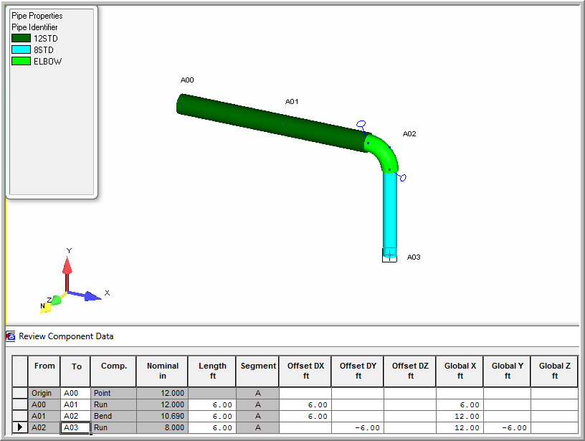Image resolution: width=585 pixels, height=441 pixels.
Task: Click the -6.00 Offset DY cell
Action: coord(358,427)
